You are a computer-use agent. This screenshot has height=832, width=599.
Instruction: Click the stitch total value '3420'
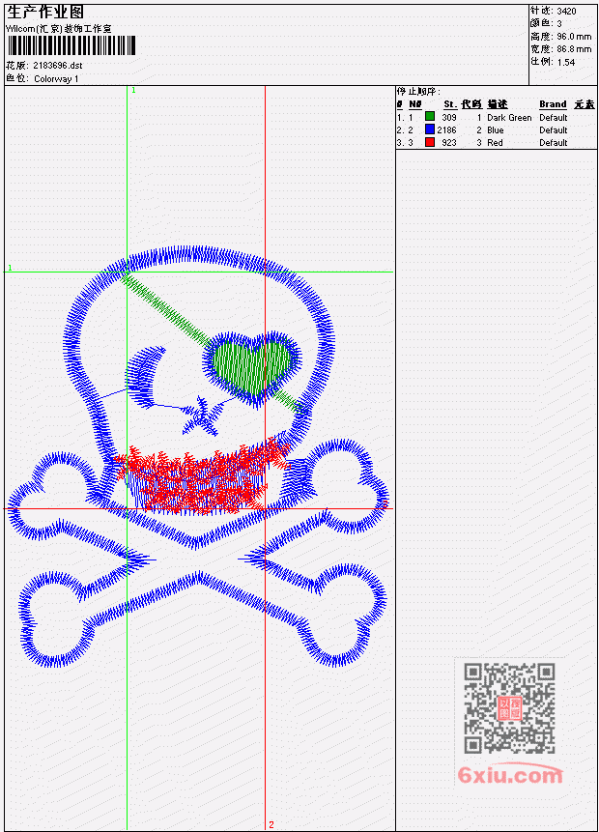(x=567, y=12)
